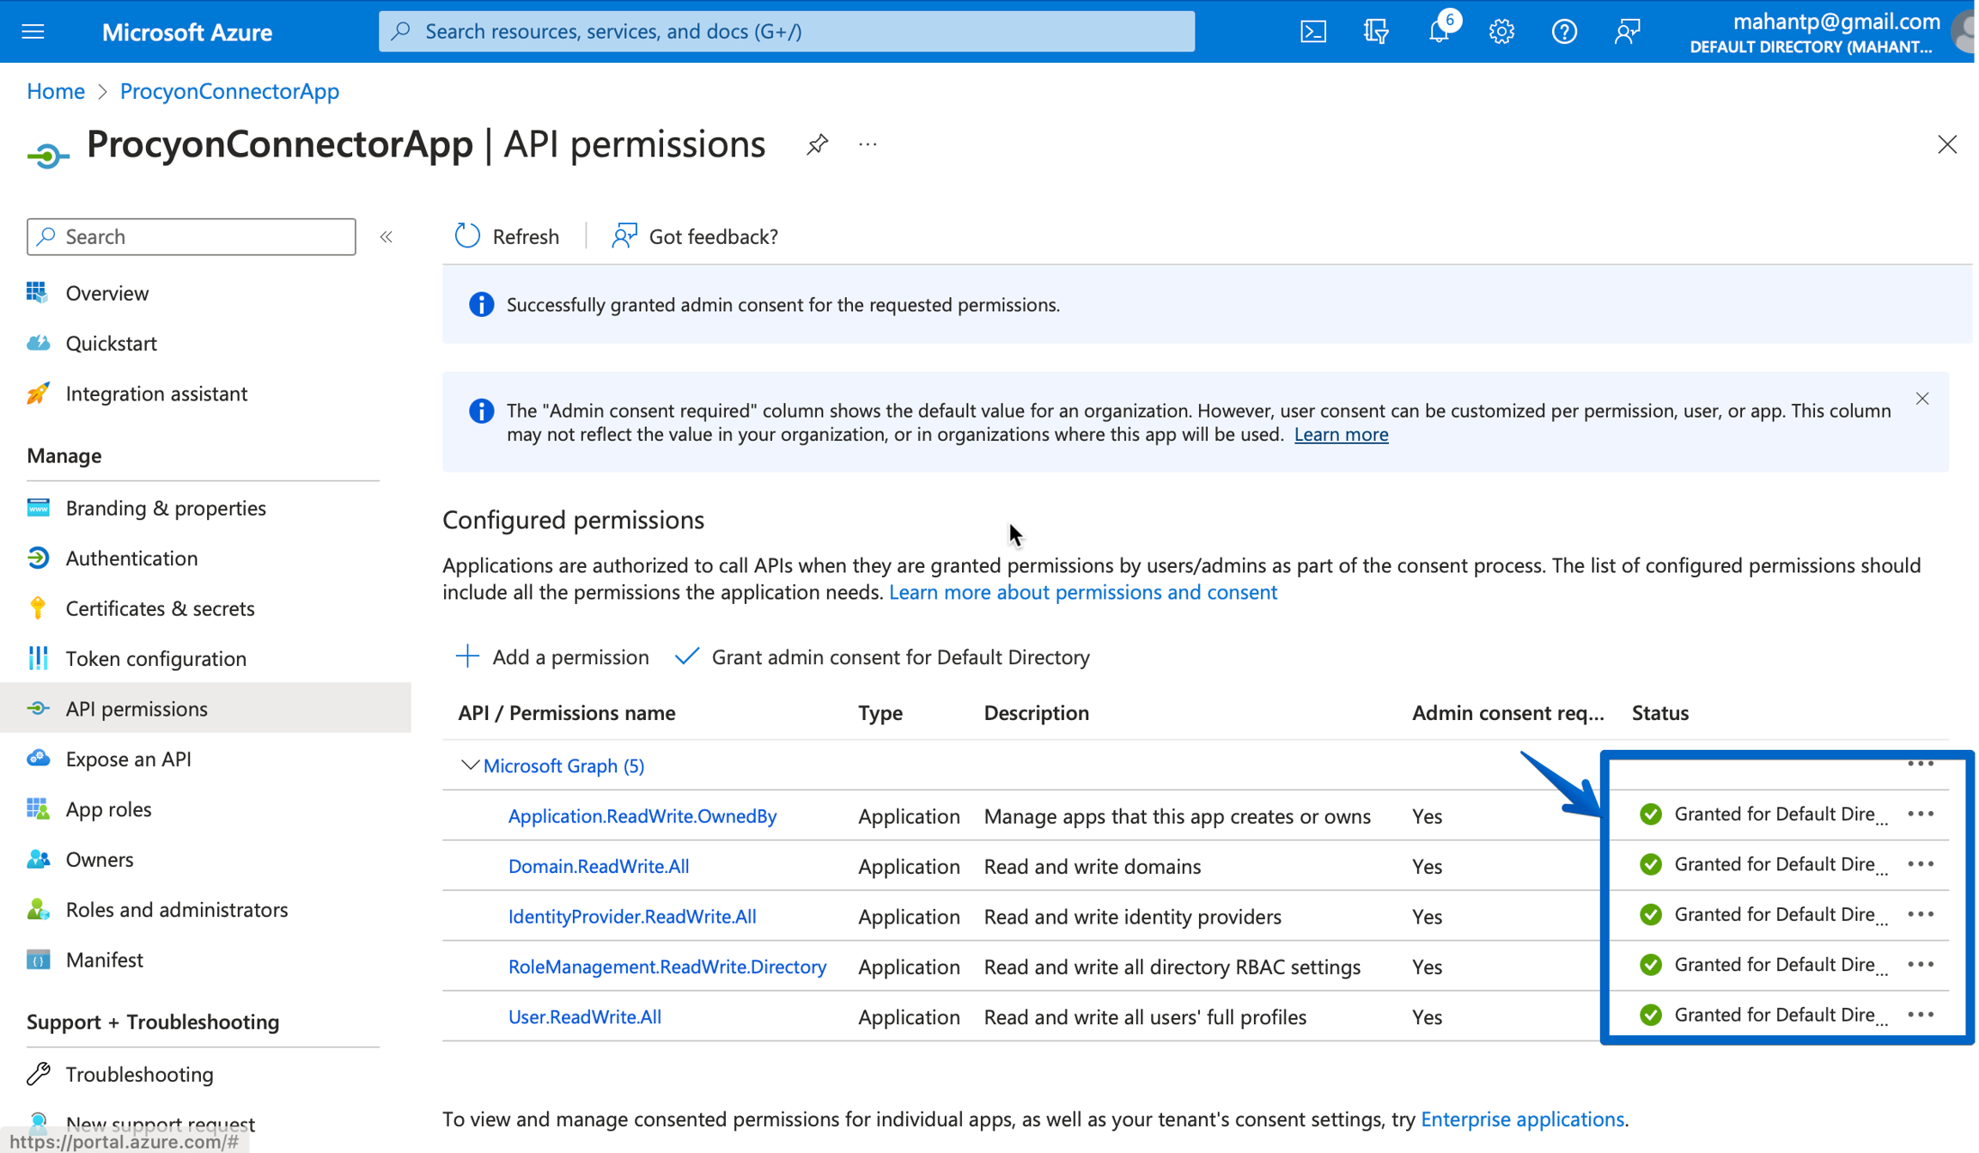
Task: Open Cloud Shell from the top bar
Action: [1312, 31]
